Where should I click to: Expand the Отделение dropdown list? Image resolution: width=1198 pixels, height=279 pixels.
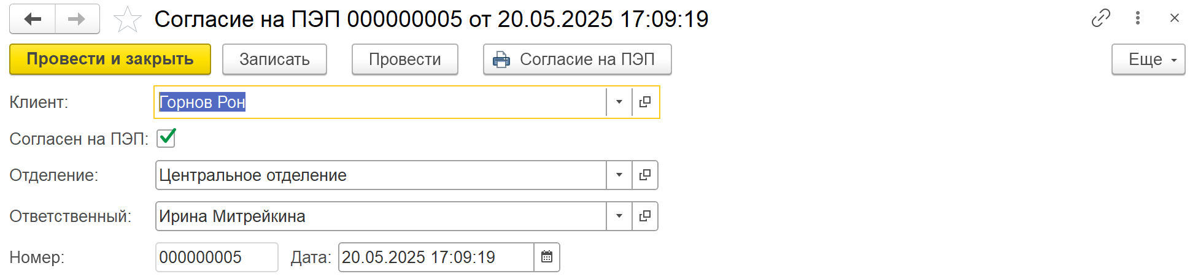pos(619,175)
